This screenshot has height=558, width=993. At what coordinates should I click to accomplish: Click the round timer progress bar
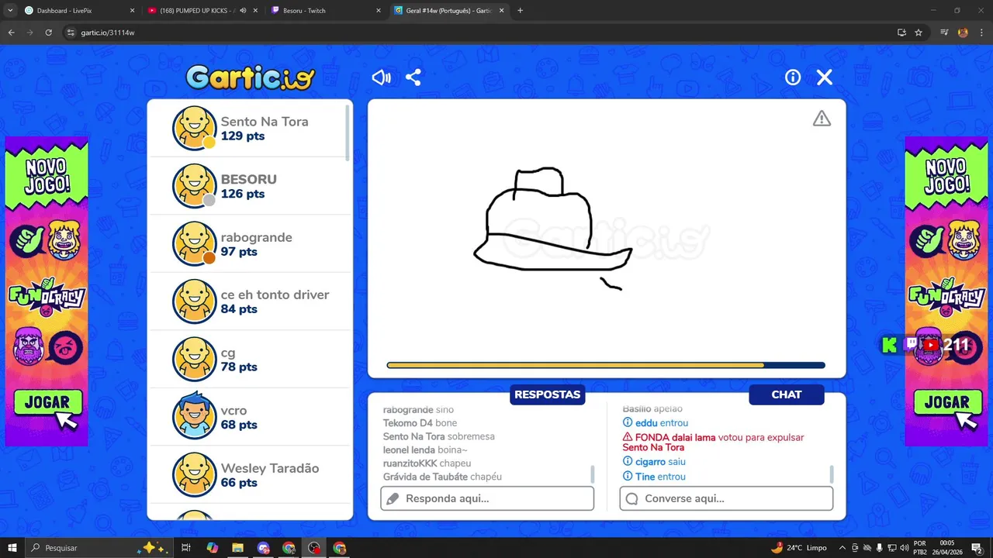[606, 365]
